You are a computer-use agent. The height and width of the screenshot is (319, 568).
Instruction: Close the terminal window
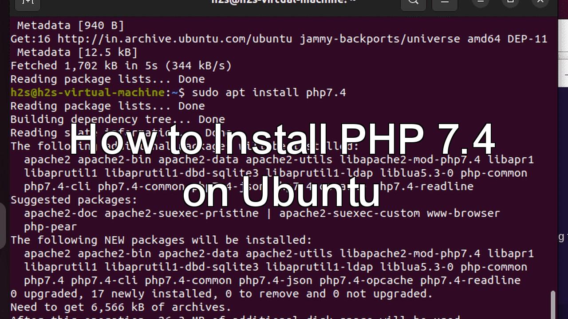point(540,3)
